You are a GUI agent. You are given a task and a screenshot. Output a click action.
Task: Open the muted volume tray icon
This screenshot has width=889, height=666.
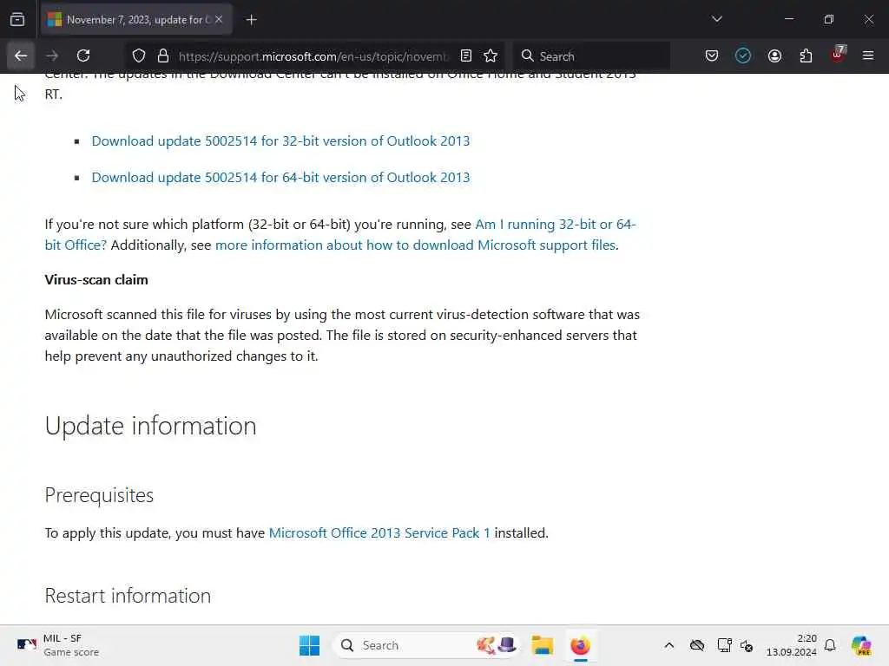click(x=747, y=645)
